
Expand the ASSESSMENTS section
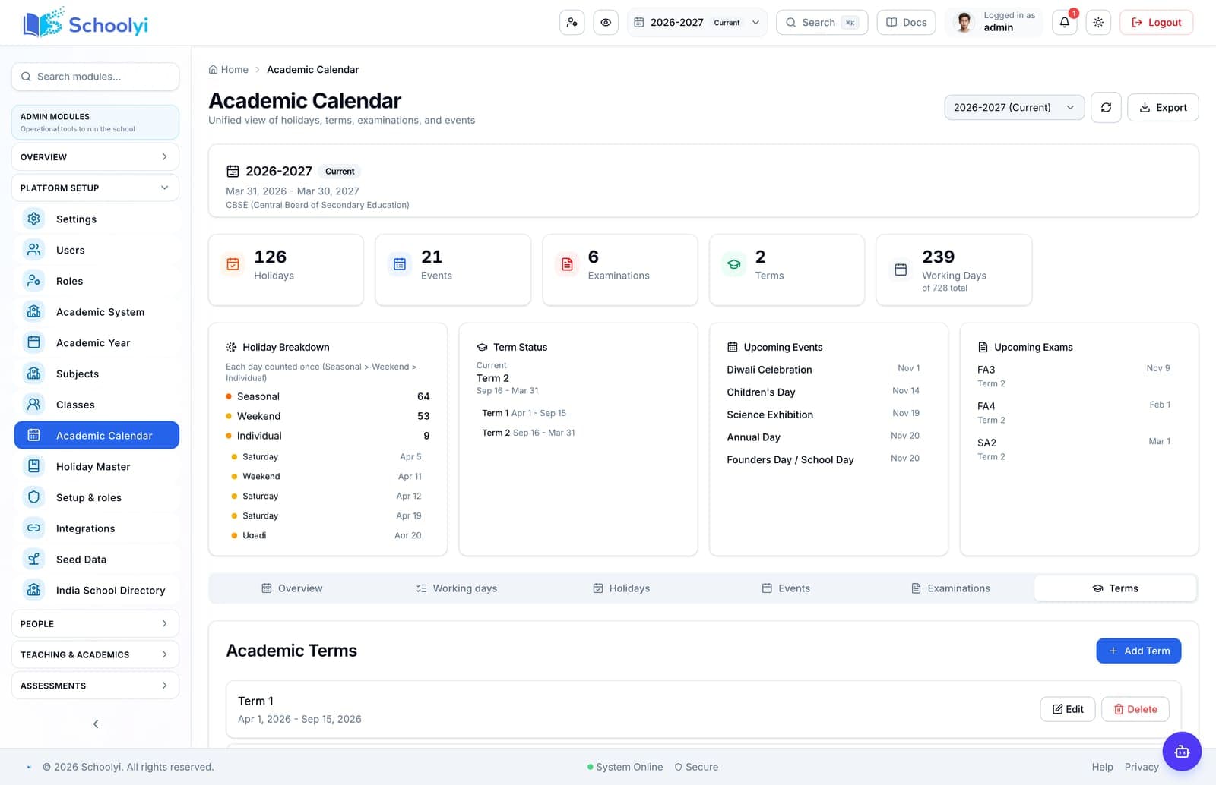(x=95, y=686)
